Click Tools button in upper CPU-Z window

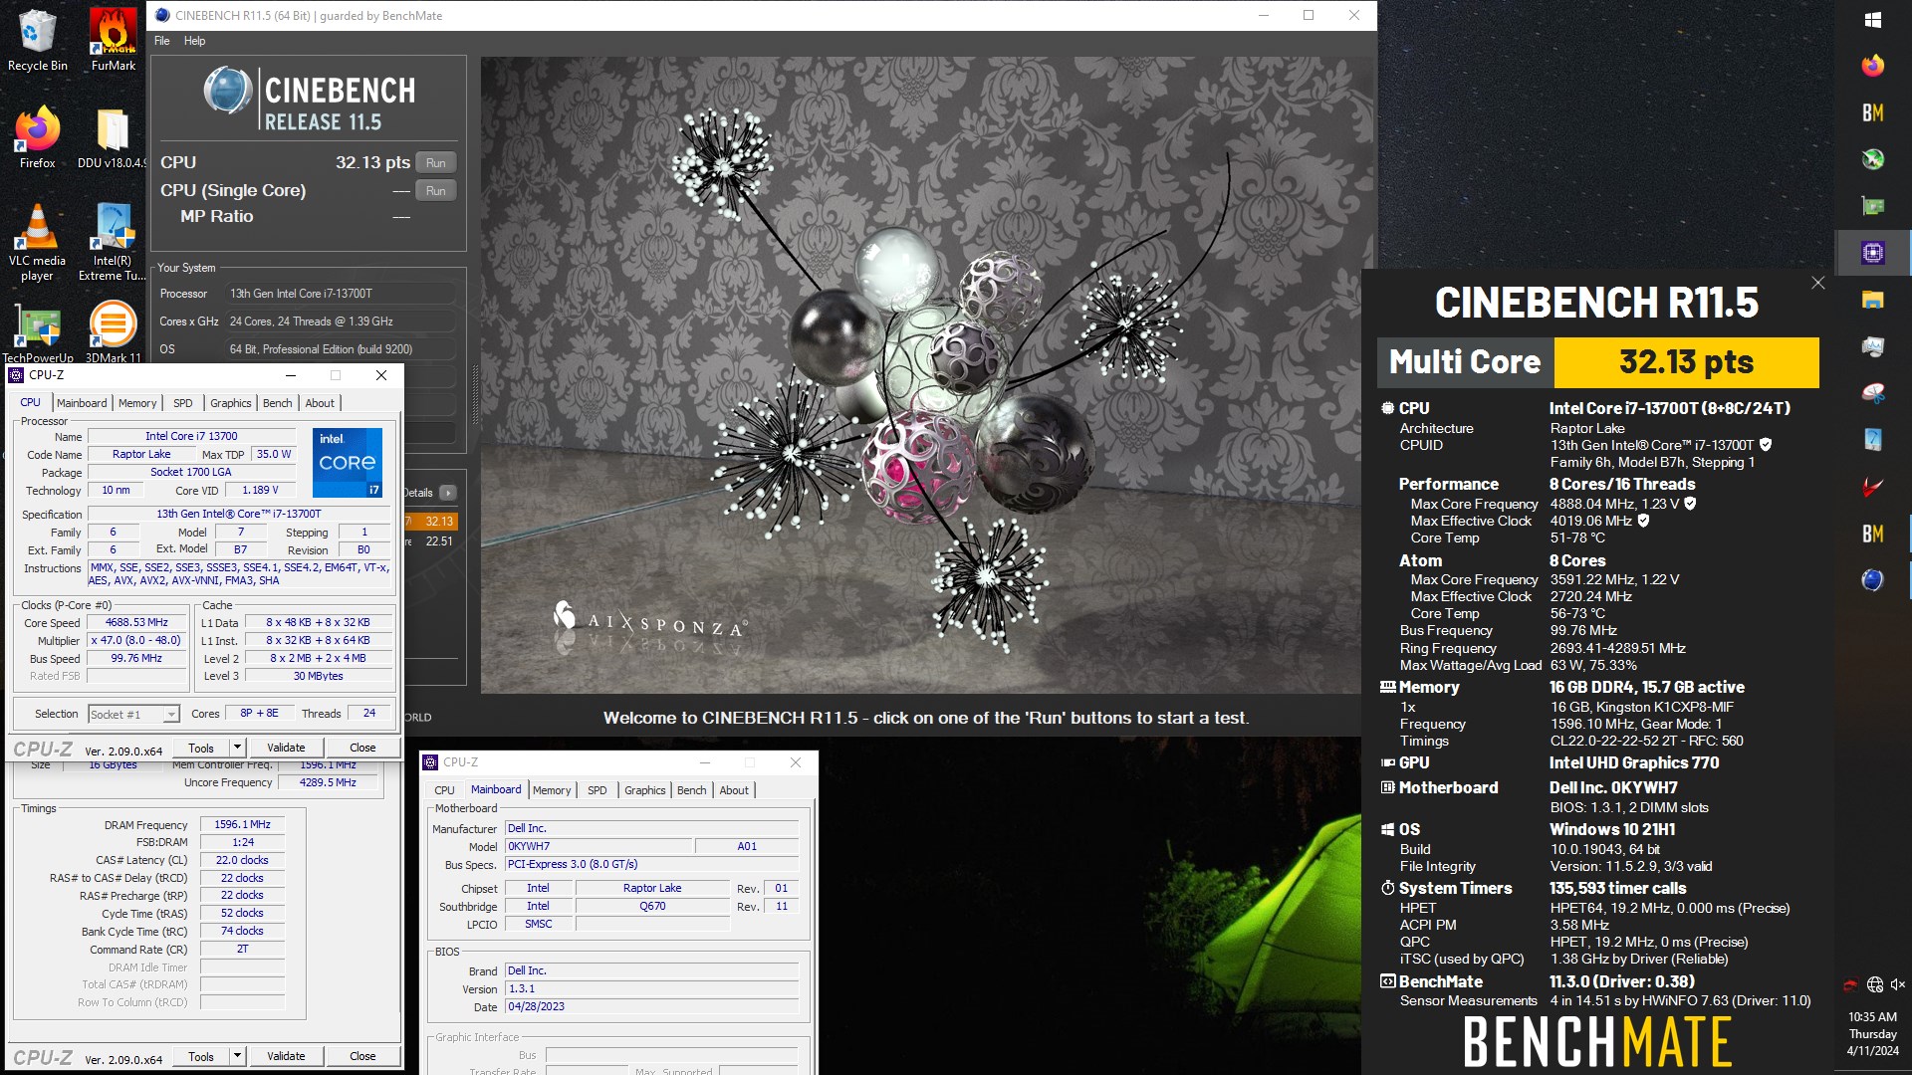pos(201,748)
